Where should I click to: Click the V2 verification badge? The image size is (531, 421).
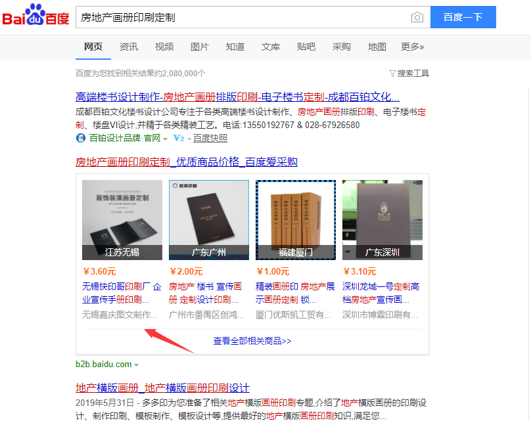pos(179,138)
